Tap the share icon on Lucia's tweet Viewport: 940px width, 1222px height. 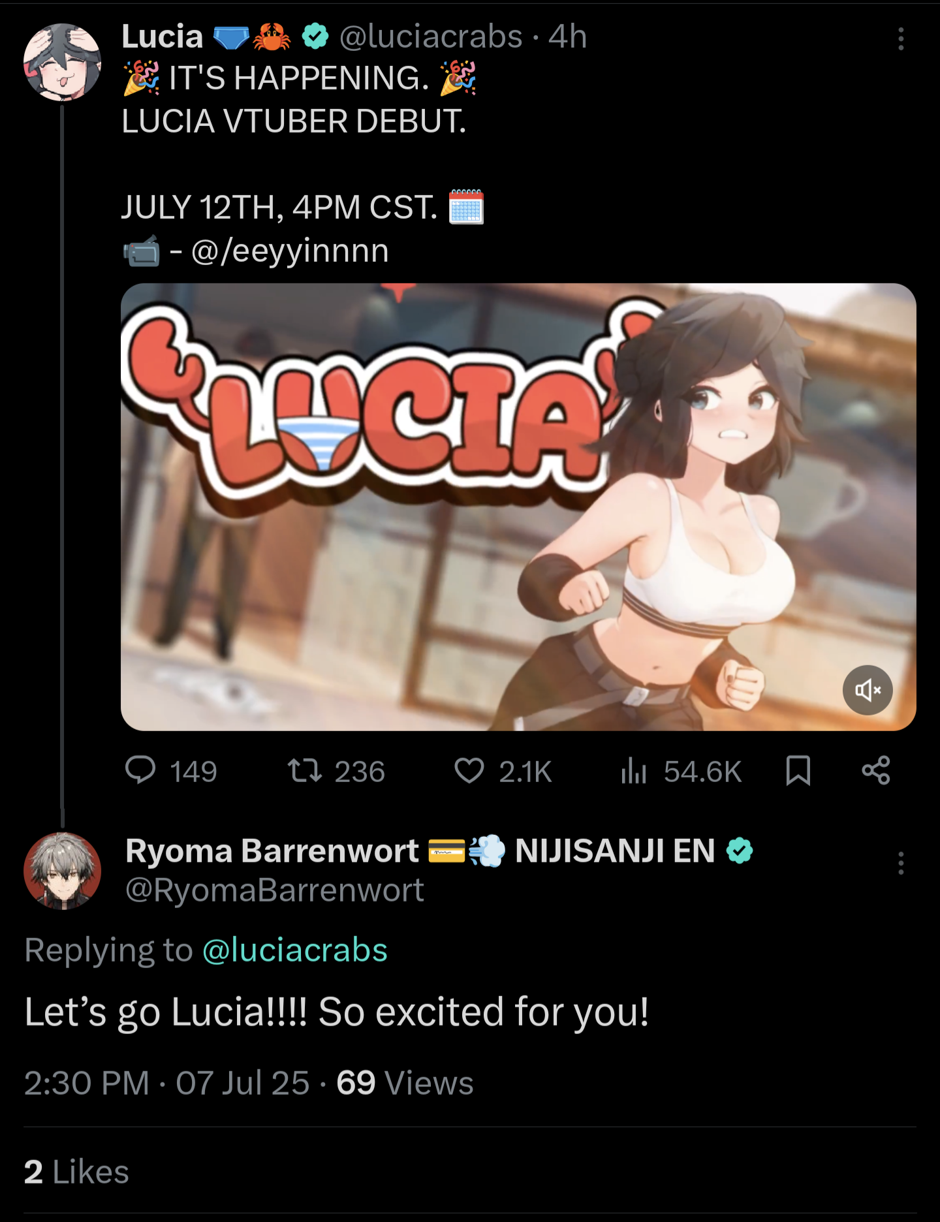pos(875,771)
